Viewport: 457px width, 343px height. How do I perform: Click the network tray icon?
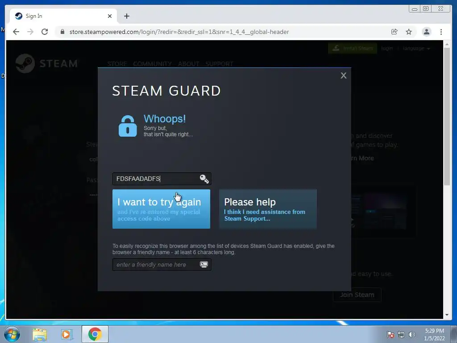(401, 335)
